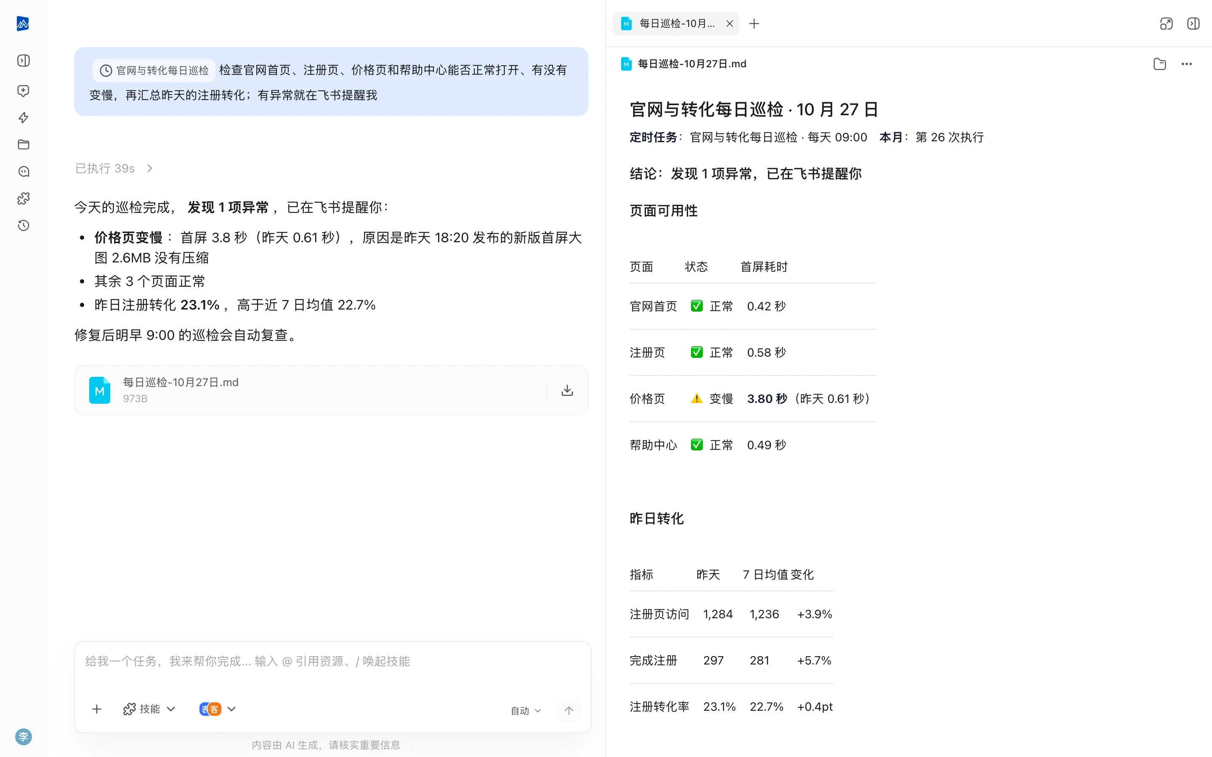Open the more options ellipsis menu
The image size is (1212, 757).
coord(1186,64)
